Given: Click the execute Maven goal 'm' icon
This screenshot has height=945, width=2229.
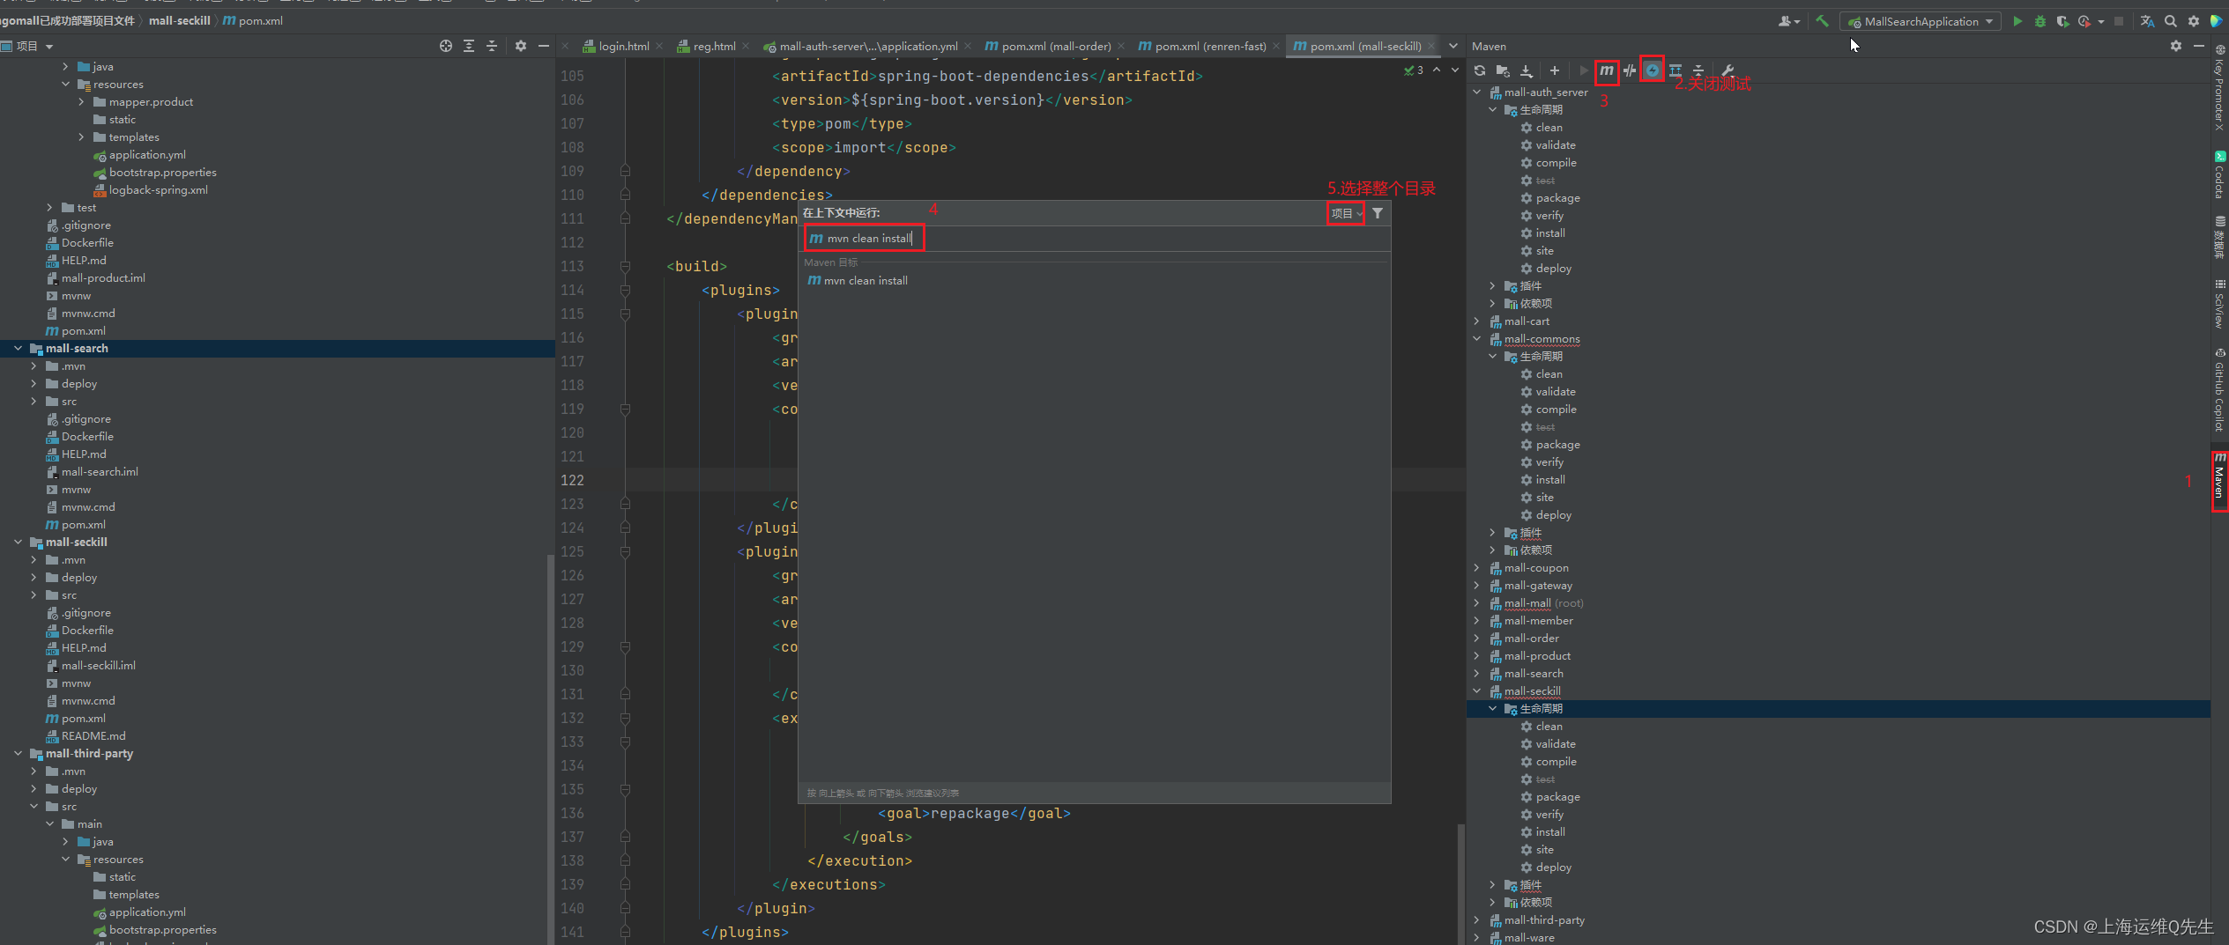Looking at the screenshot, I should click(1607, 70).
